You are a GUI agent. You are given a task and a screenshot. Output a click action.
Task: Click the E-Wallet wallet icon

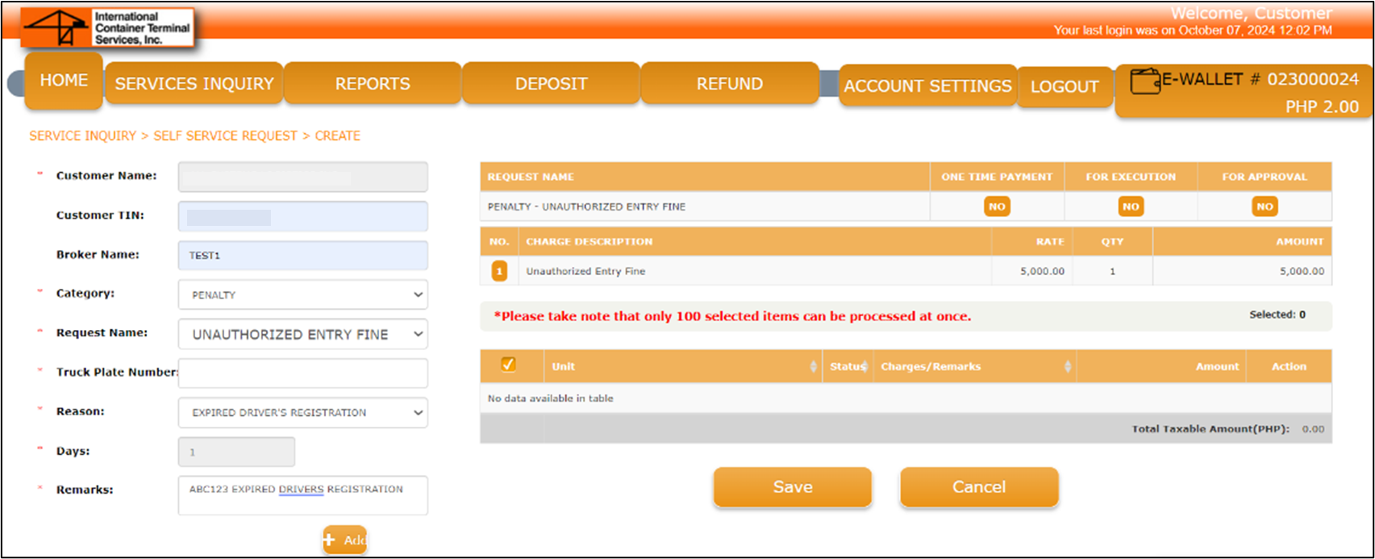pos(1144,81)
